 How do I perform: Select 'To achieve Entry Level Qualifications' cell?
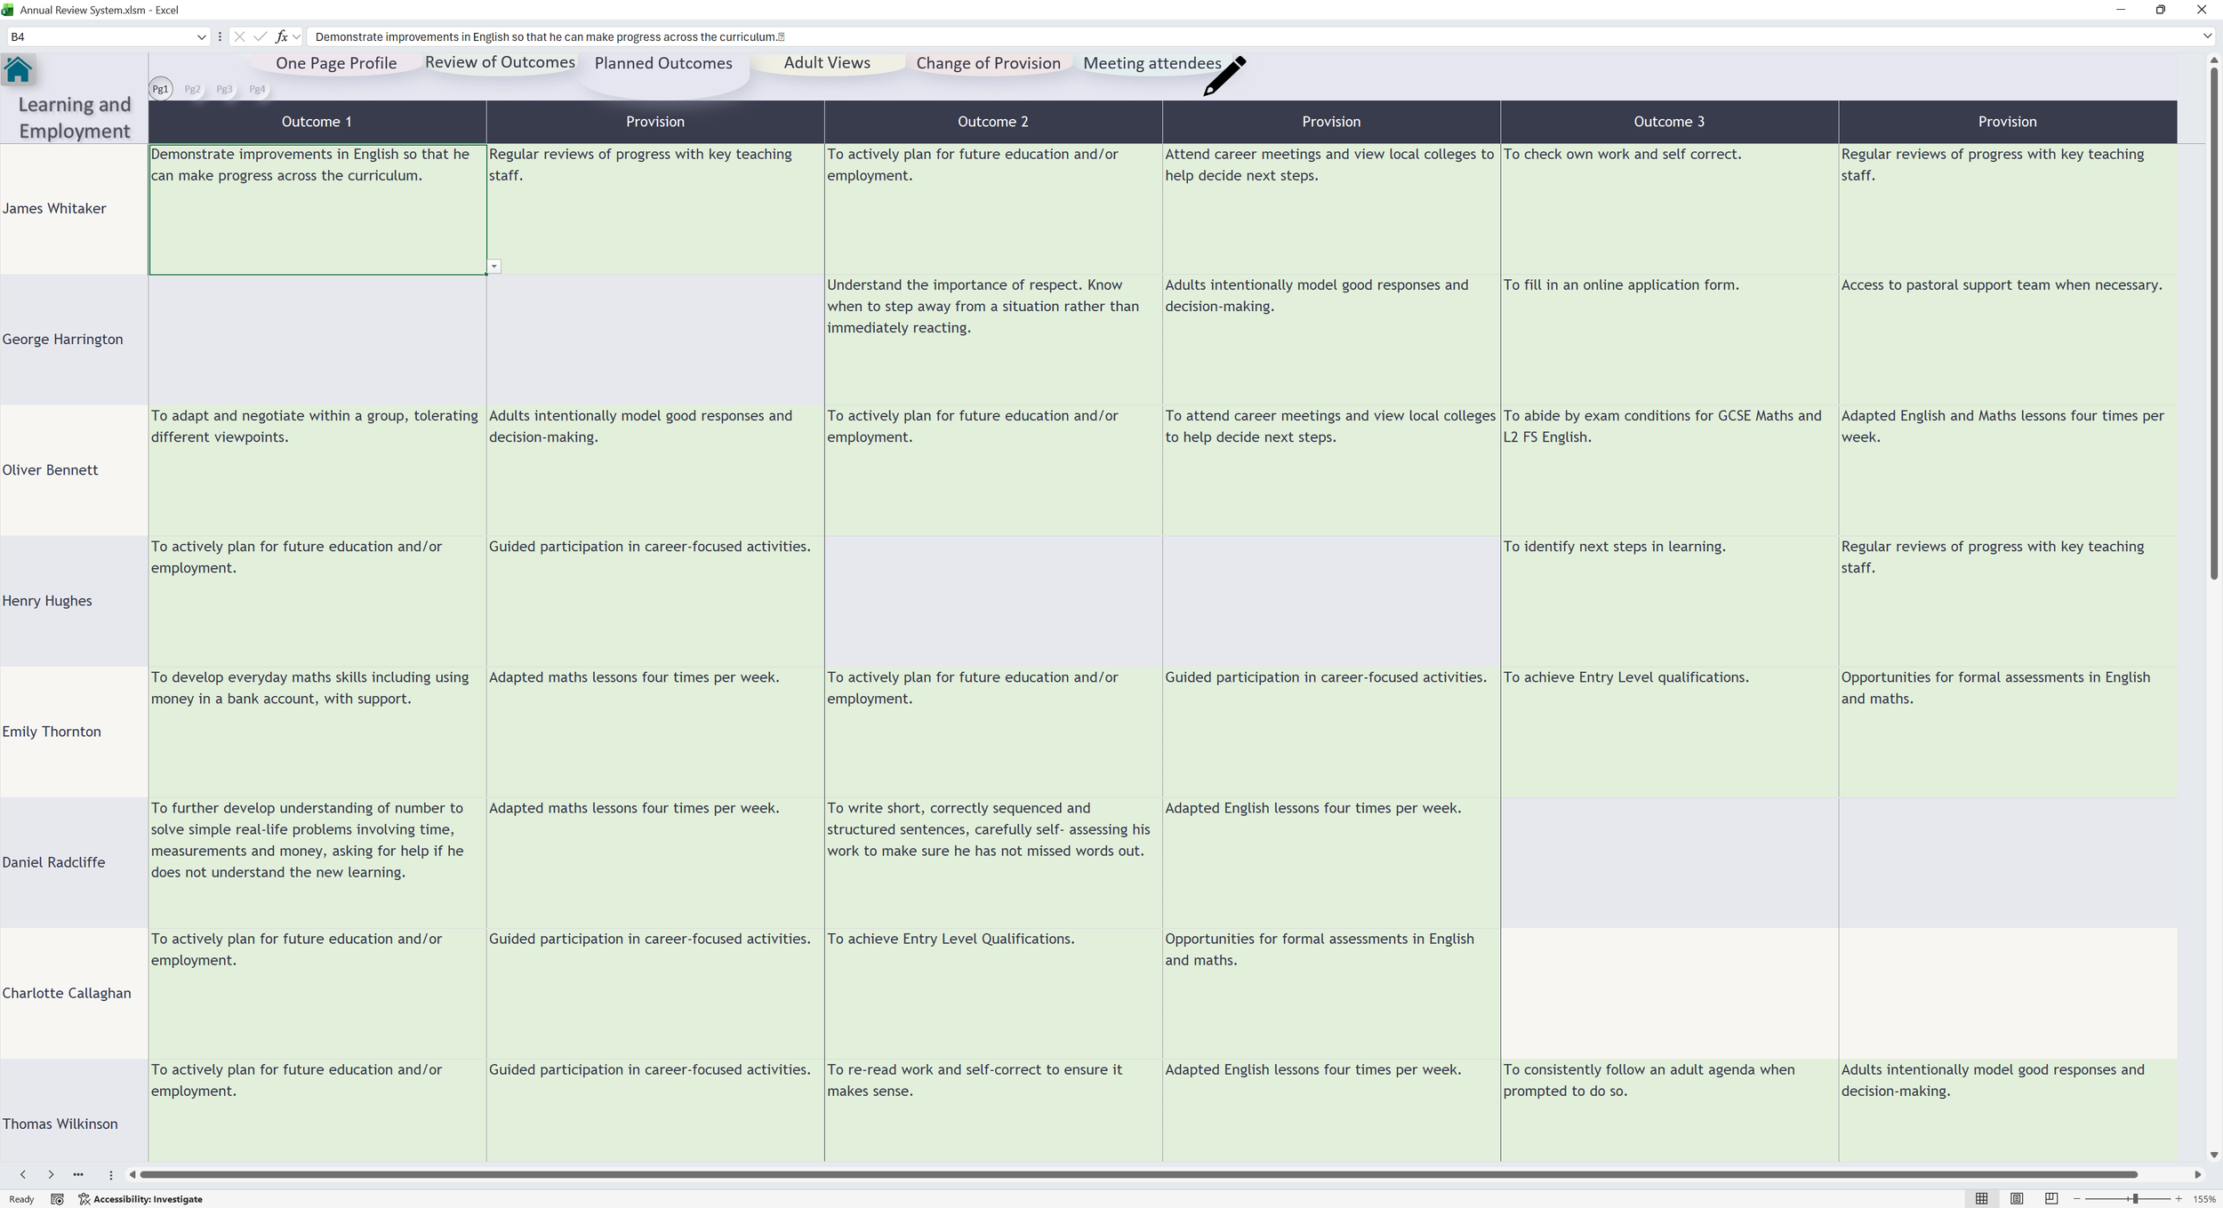[993, 993]
